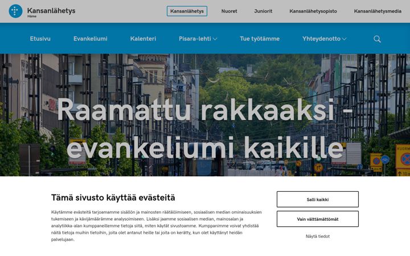Choose Vain välttämättömät cookies

[x=318, y=219]
